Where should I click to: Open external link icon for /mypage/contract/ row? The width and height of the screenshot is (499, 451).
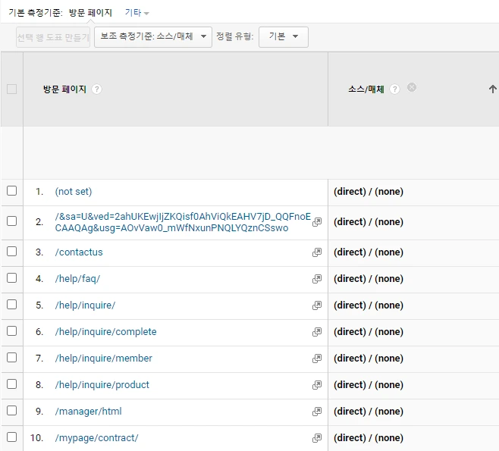click(317, 438)
